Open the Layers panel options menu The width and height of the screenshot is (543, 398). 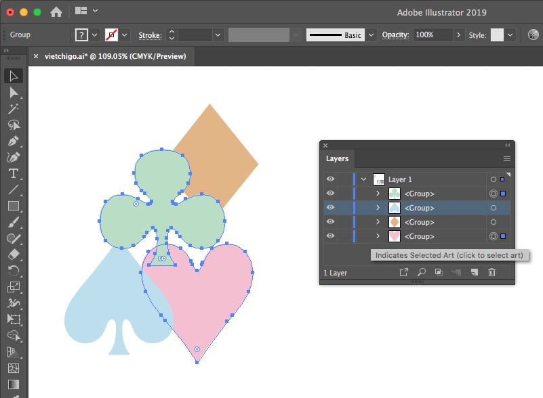click(506, 158)
